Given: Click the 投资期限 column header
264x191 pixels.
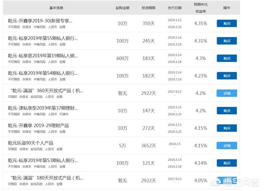Looking at the screenshot, I should coord(148,8).
